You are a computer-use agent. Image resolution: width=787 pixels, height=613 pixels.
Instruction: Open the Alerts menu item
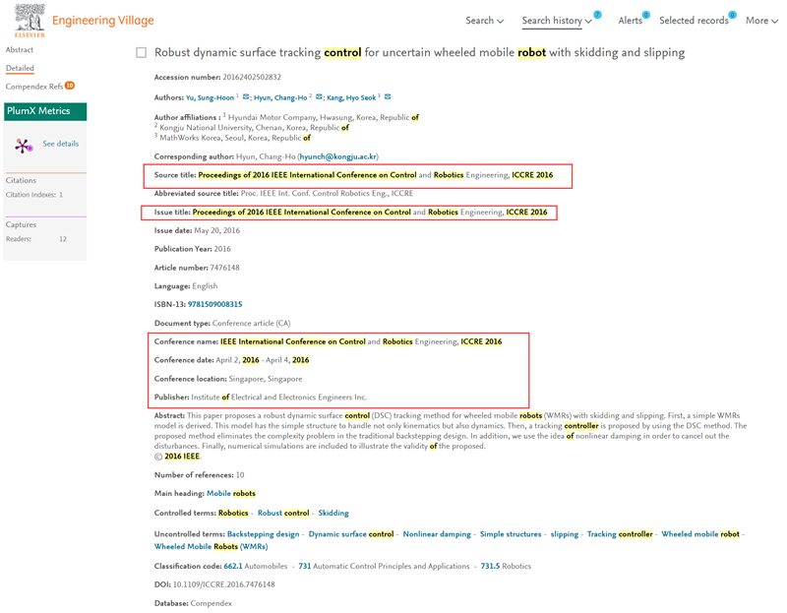pos(630,21)
